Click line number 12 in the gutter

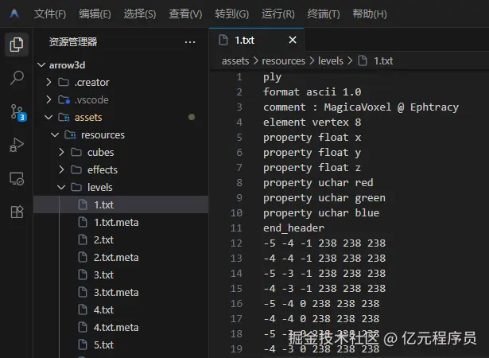tap(236, 243)
